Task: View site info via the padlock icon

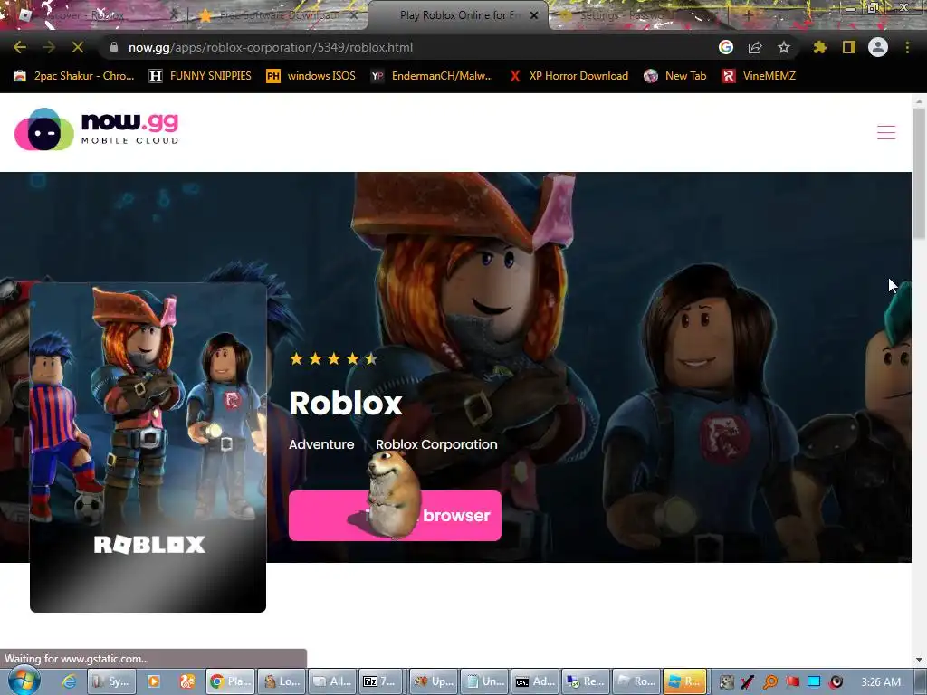Action: [113, 47]
